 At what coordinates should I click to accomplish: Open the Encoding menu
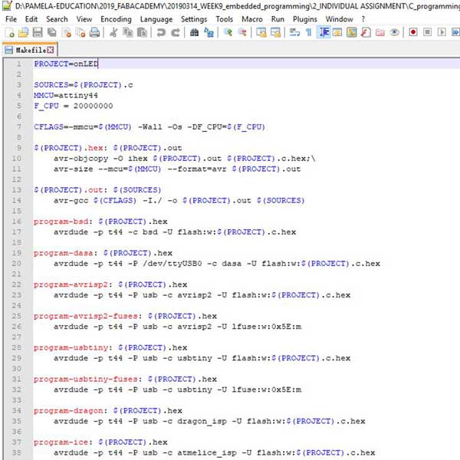(117, 19)
